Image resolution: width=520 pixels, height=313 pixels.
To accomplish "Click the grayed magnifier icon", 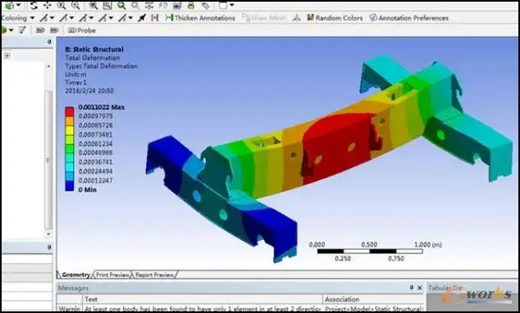I will (x=135, y=6).
